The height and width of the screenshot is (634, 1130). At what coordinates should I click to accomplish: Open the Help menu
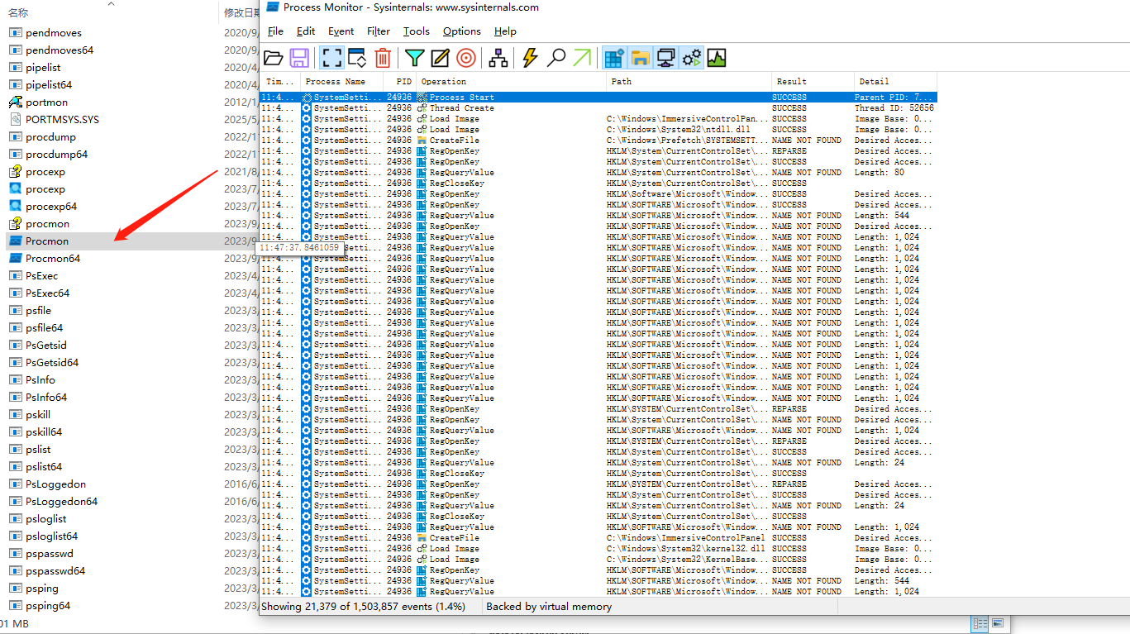coord(505,31)
